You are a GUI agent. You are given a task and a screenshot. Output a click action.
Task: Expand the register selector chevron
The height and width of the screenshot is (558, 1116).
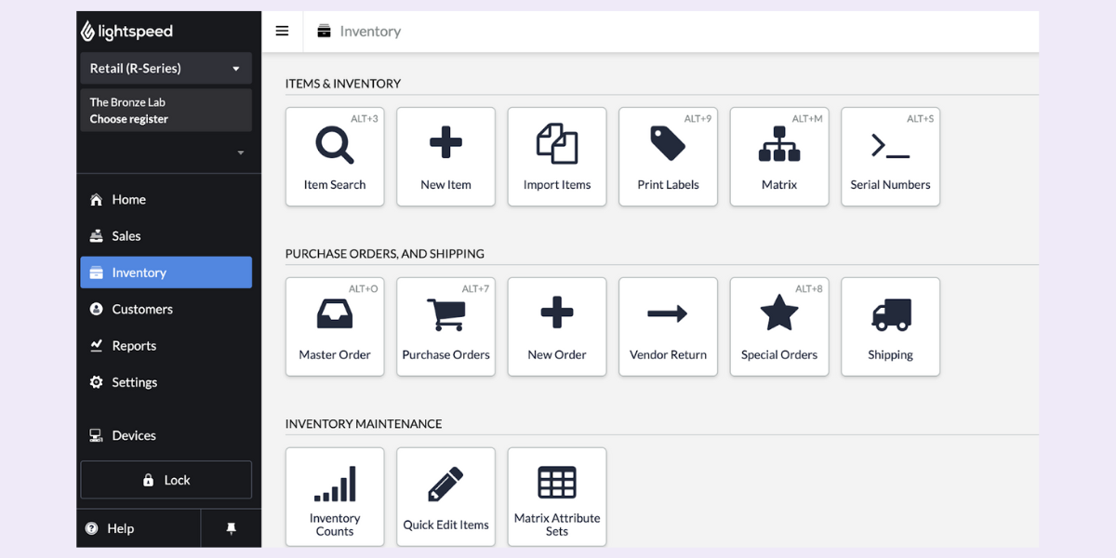point(241,152)
